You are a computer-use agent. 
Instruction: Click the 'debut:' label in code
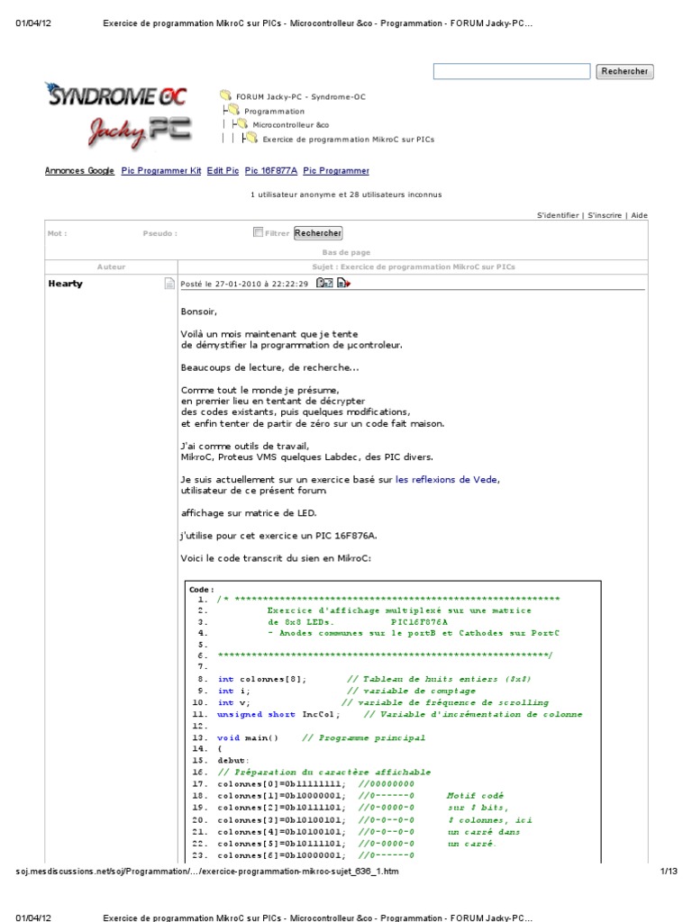(233, 760)
